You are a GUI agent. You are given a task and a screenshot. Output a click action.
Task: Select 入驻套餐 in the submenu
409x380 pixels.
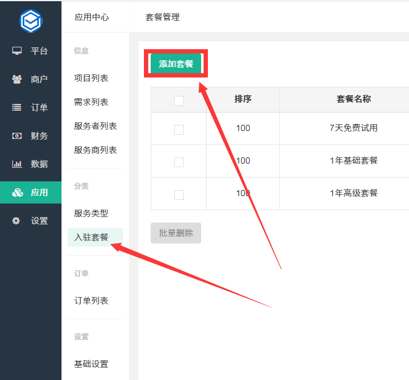[95, 237]
